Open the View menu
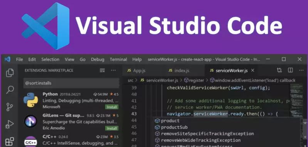Screen dimensions: 308x147 (69, 59)
